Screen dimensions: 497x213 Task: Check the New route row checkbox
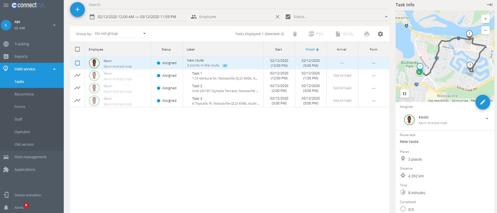[77, 63]
